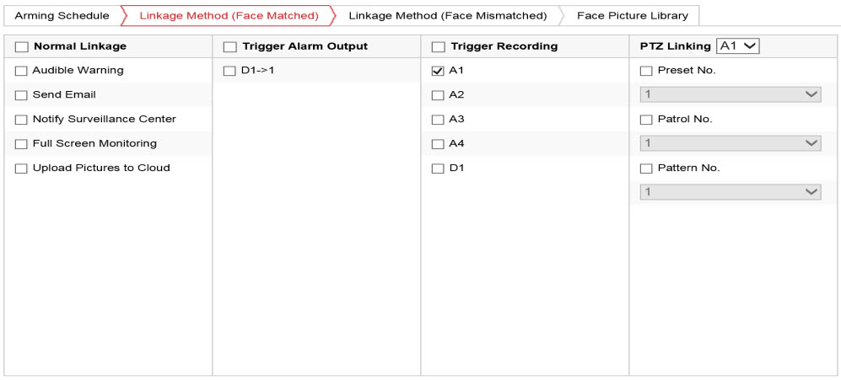Enable recording for channel A3
841x380 pixels.
tap(438, 120)
